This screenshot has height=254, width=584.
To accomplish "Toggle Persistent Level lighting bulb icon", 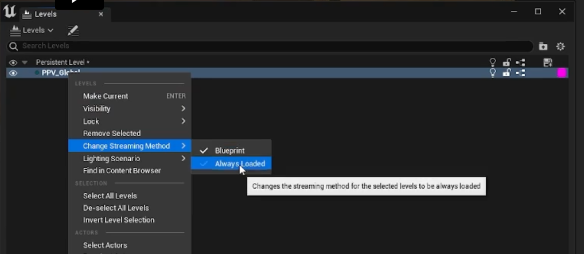I will tap(493, 62).
